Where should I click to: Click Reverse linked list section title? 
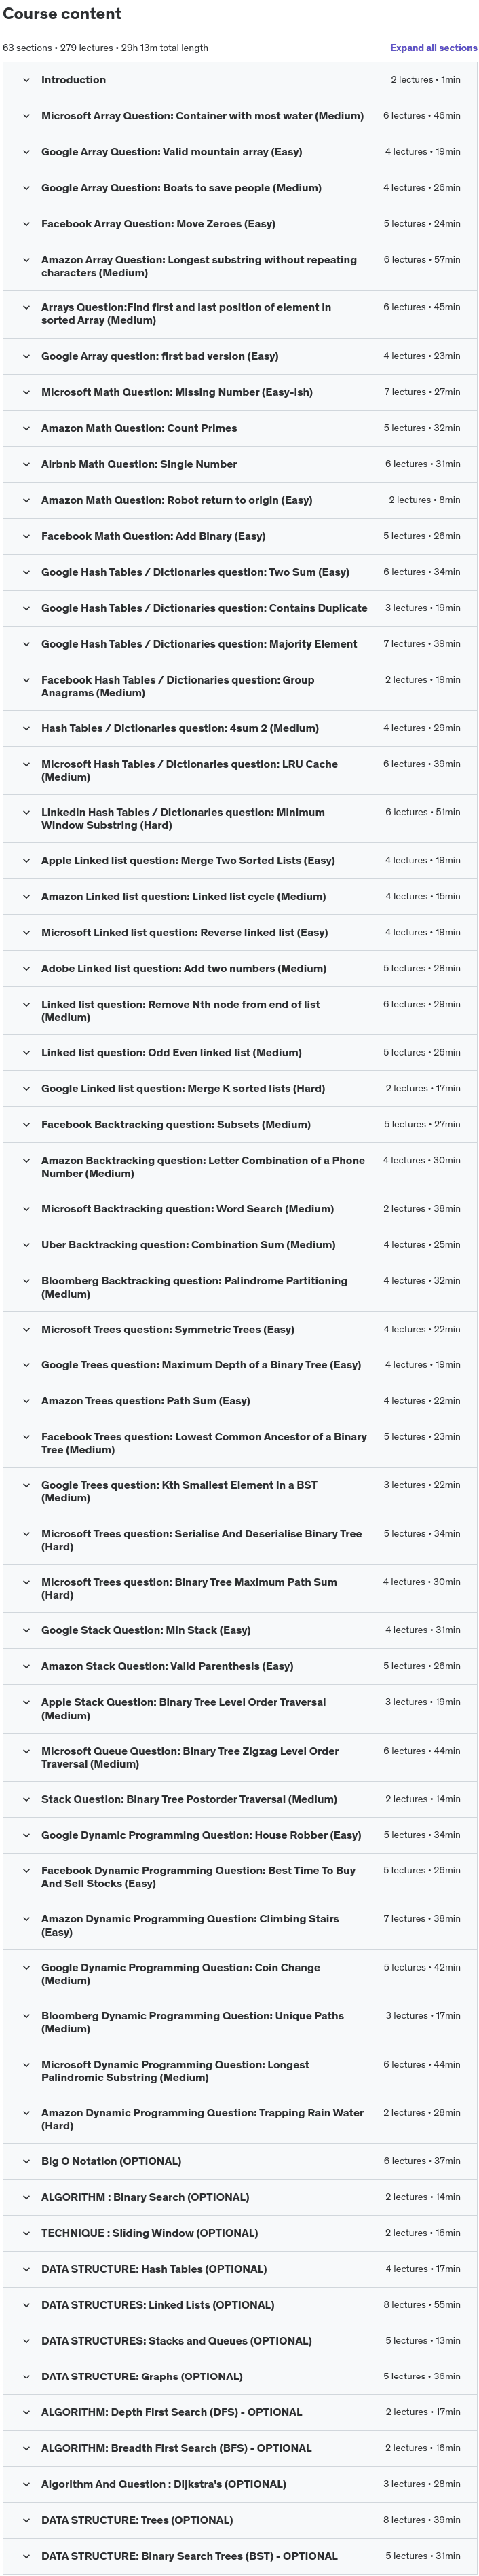184,932
